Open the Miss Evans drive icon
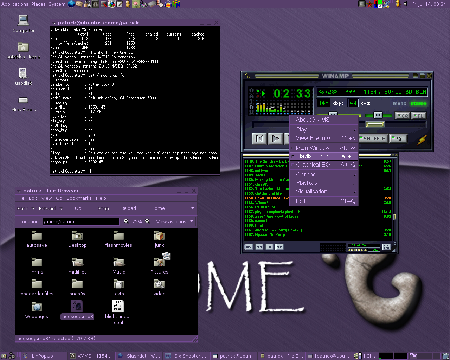 pyautogui.click(x=23, y=104)
